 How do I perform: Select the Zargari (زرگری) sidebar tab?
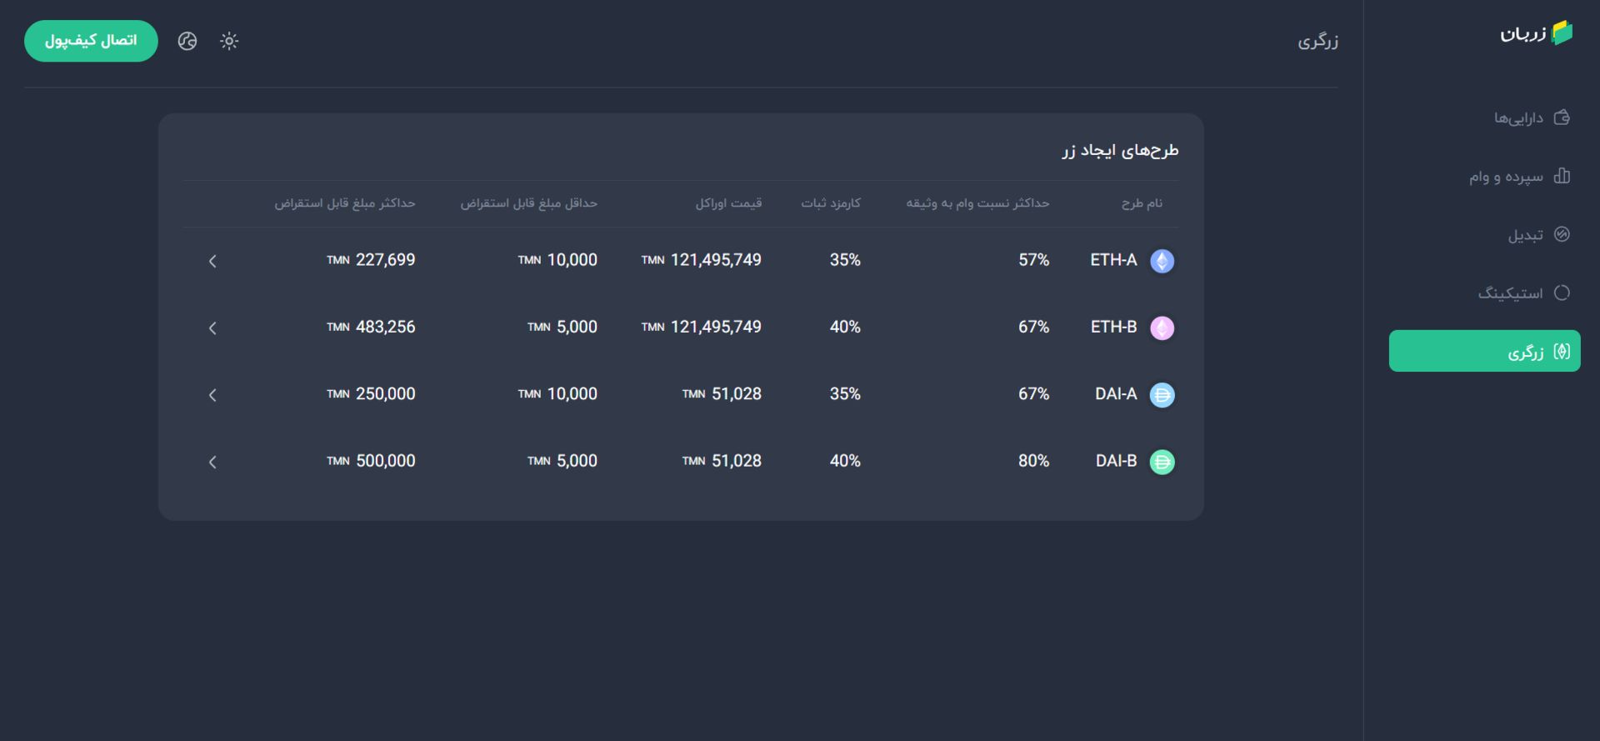[x=1484, y=351]
